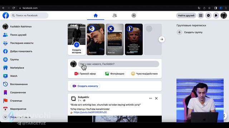Add Фото/видео to post

(114, 74)
